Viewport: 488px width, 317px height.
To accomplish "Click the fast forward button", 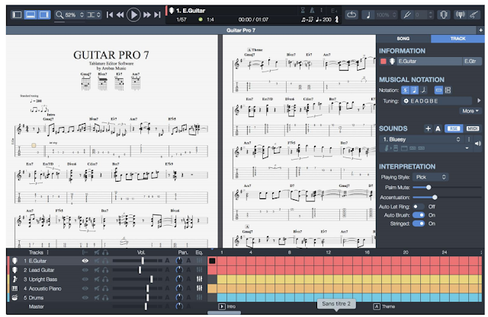I will pos(147,14).
